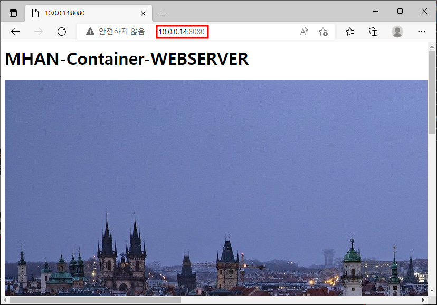Open Settings and more menu
Image resolution: width=437 pixels, height=305 pixels.
click(x=421, y=32)
